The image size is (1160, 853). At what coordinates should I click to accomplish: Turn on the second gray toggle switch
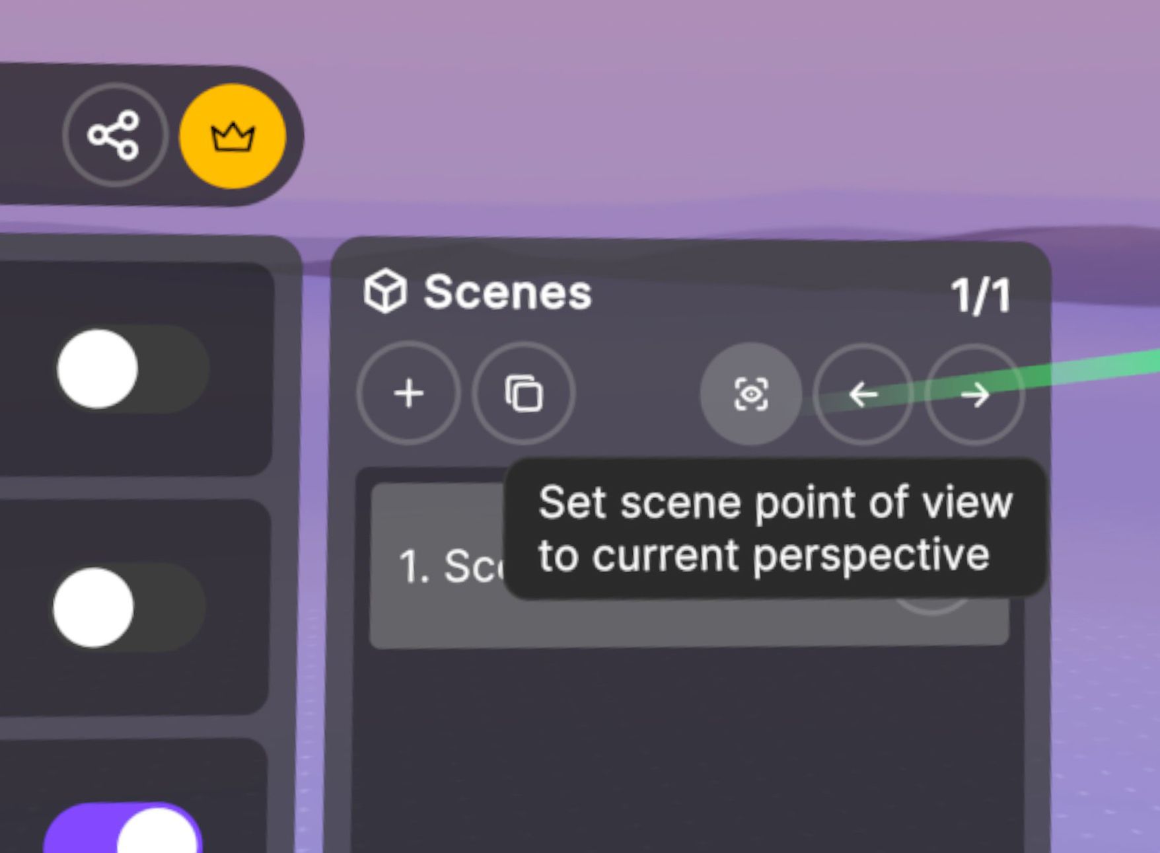(x=129, y=607)
